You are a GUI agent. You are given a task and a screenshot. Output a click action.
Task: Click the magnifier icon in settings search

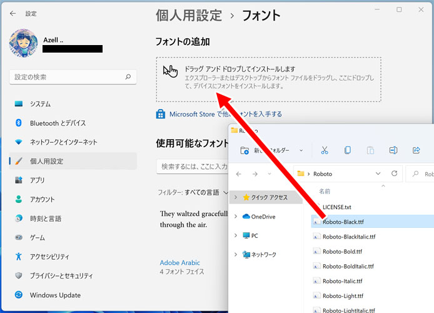click(128, 77)
